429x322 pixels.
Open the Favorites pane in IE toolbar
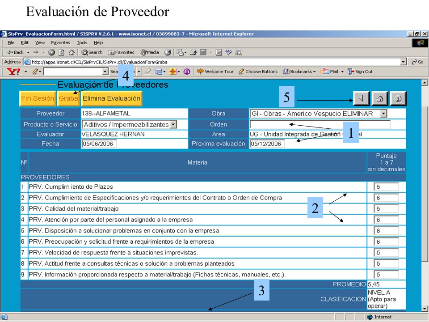pyautogui.click(x=121, y=52)
